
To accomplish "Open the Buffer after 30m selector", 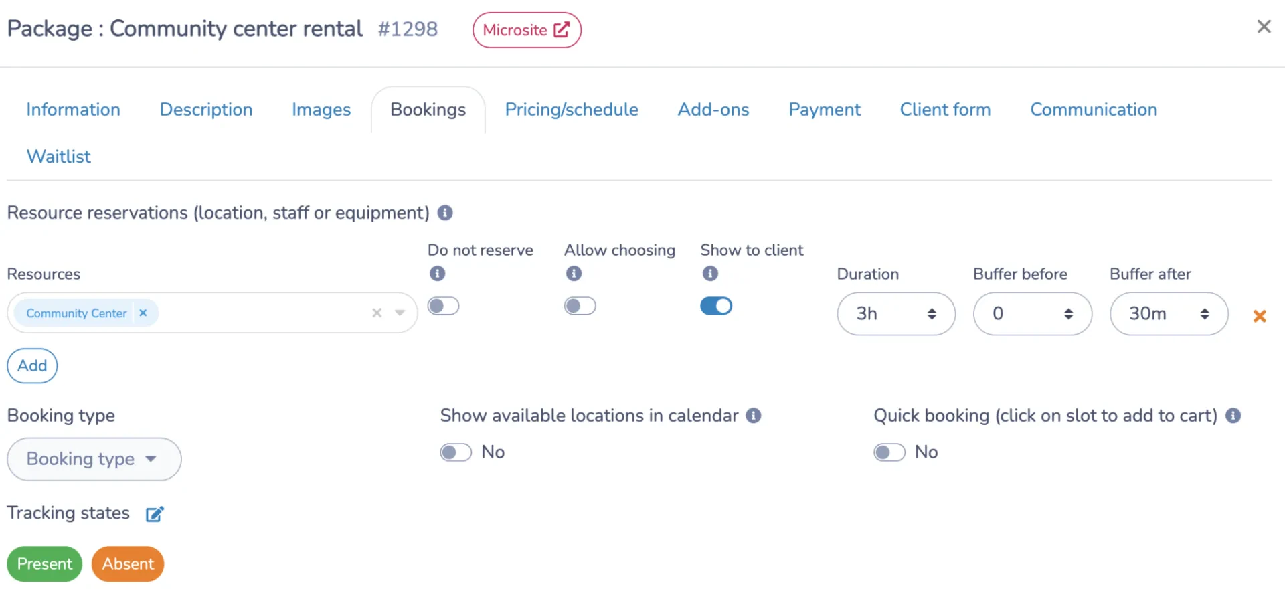I will point(1169,313).
